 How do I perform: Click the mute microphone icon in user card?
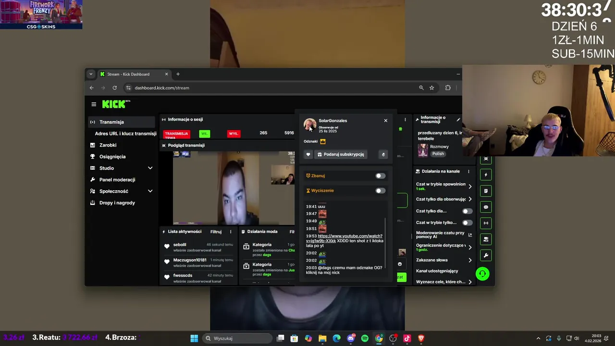point(383,154)
